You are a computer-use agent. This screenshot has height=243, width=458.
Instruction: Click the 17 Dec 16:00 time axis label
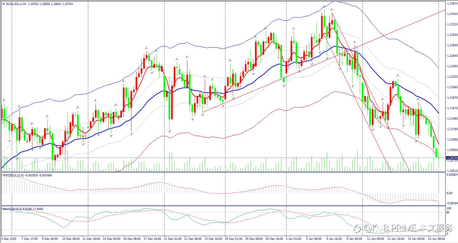(152, 239)
